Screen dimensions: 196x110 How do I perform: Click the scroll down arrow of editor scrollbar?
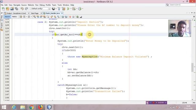pyautogui.click(x=192, y=99)
